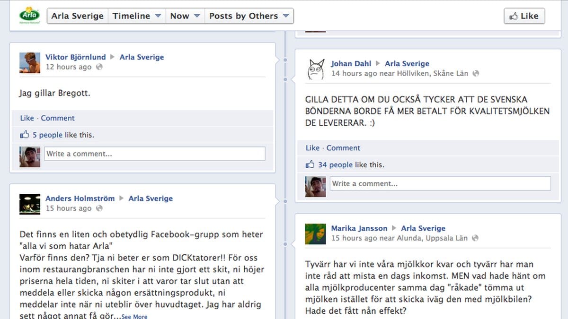Viewport: 568px width, 319px height.
Task: Comment on Johan Dahl's post
Action: [x=343, y=148]
